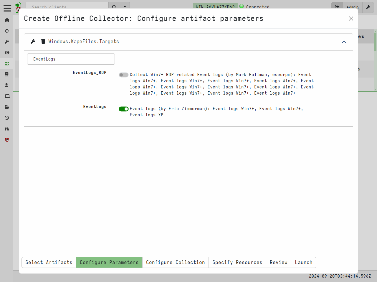The image size is (377, 282).
Task: Click the wrench icon beside Windows.KapeFiles.Targets
Action: pos(33,41)
